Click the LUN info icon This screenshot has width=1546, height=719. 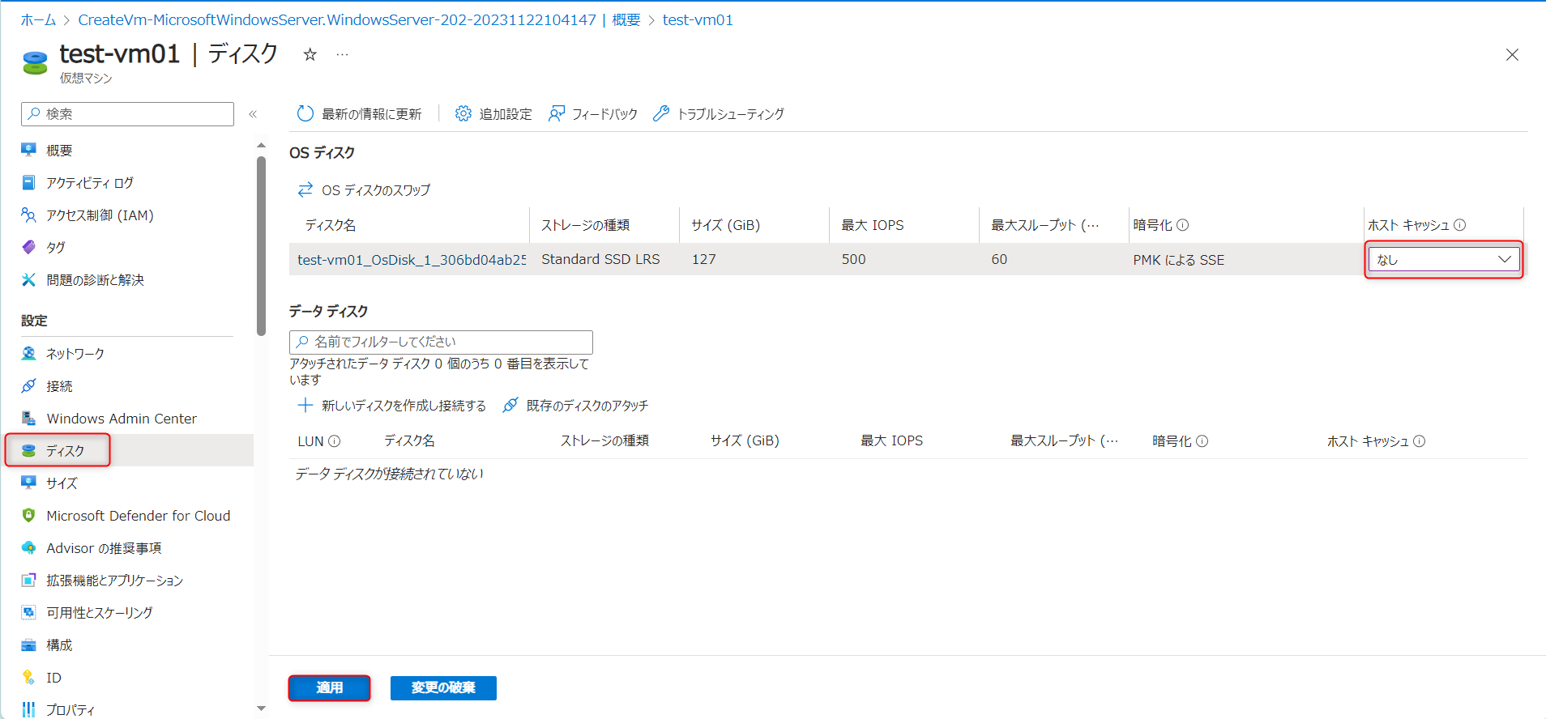[335, 441]
